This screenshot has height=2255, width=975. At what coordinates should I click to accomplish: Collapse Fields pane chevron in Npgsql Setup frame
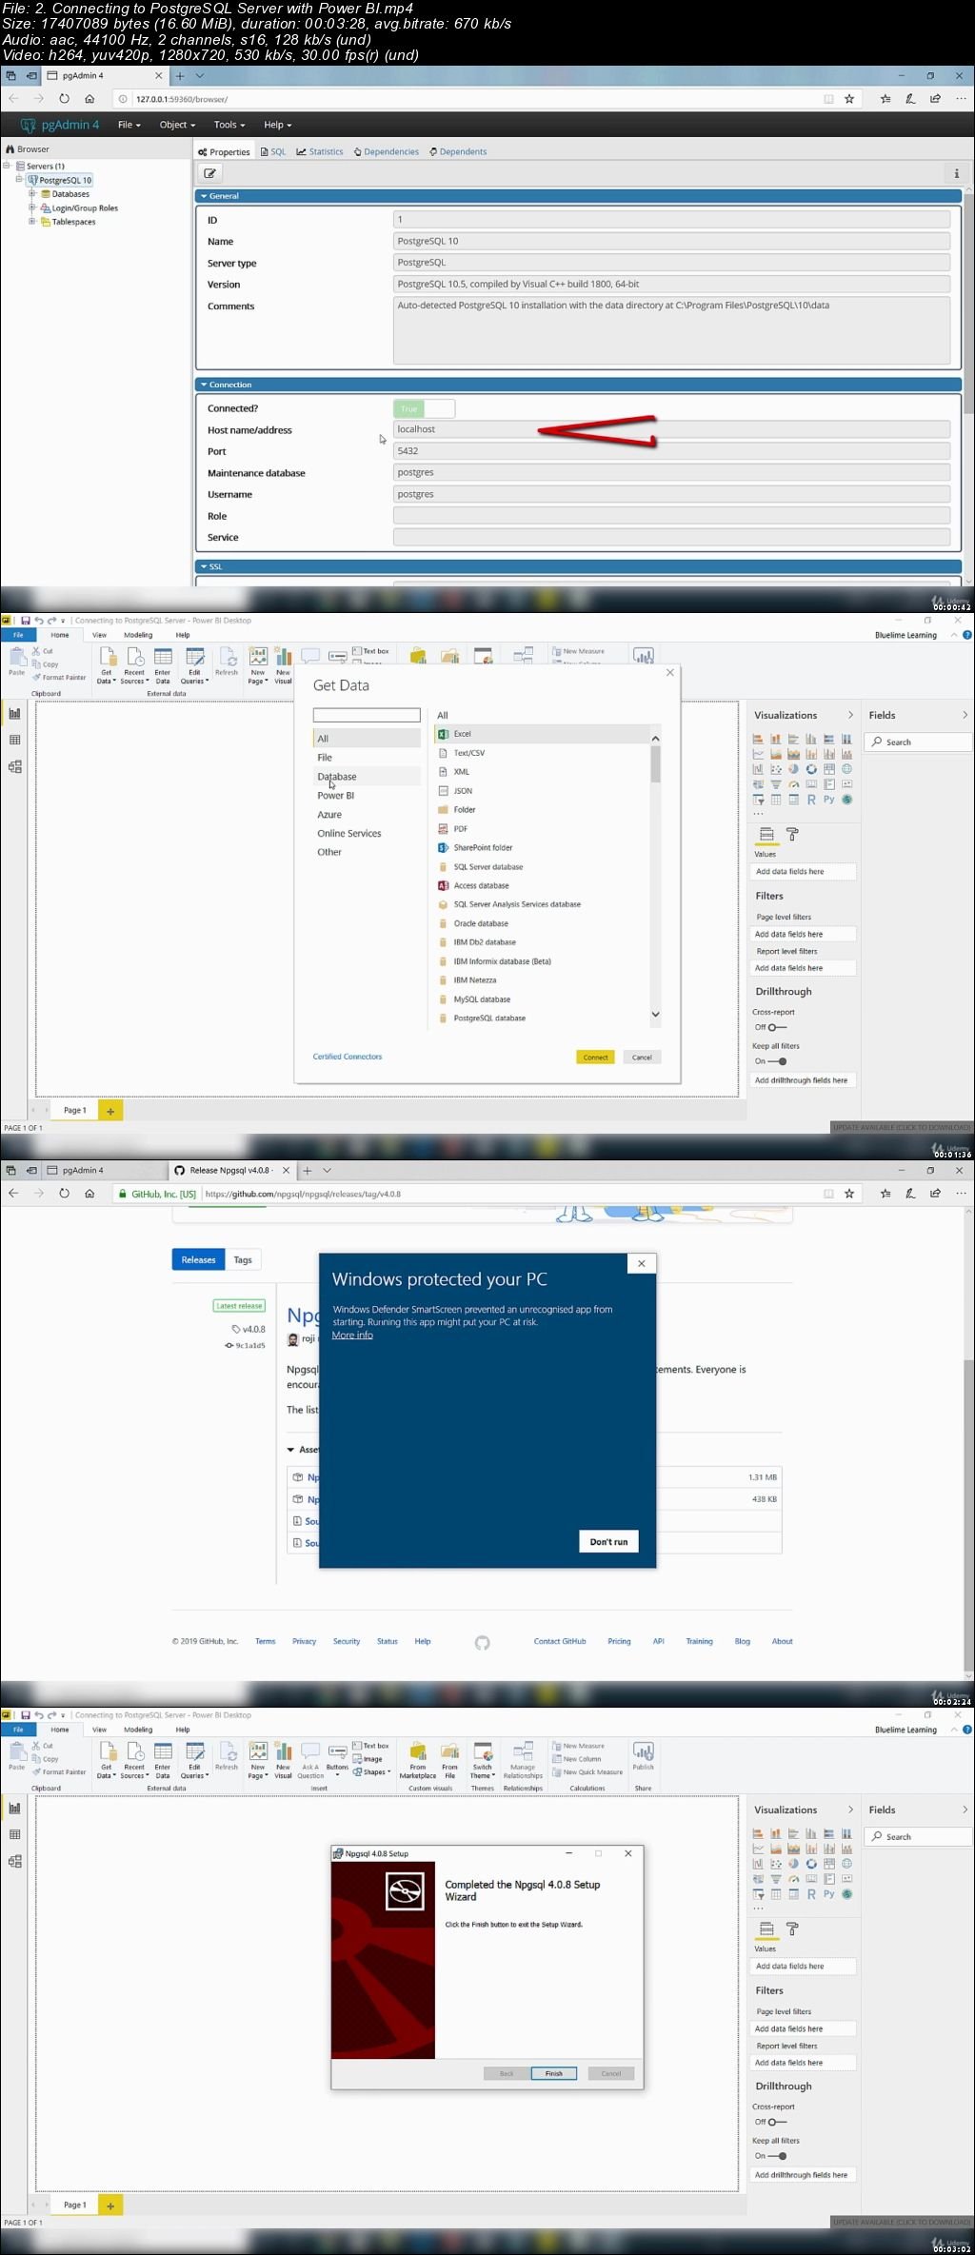point(965,1810)
